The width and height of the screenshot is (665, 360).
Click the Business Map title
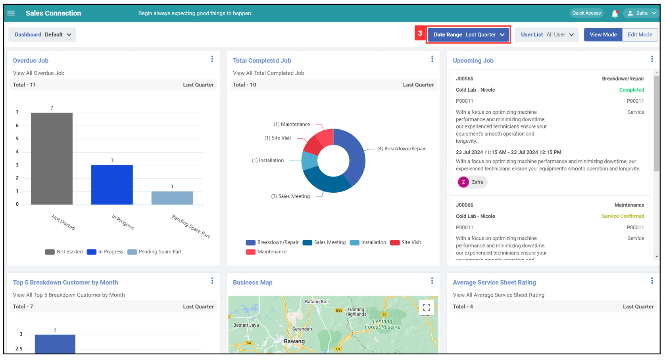pos(252,282)
